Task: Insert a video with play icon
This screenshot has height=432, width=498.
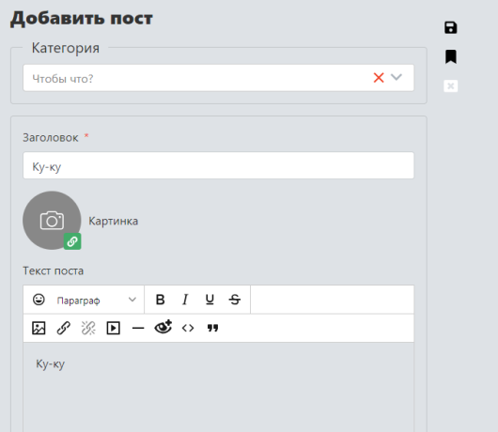Action: 114,328
